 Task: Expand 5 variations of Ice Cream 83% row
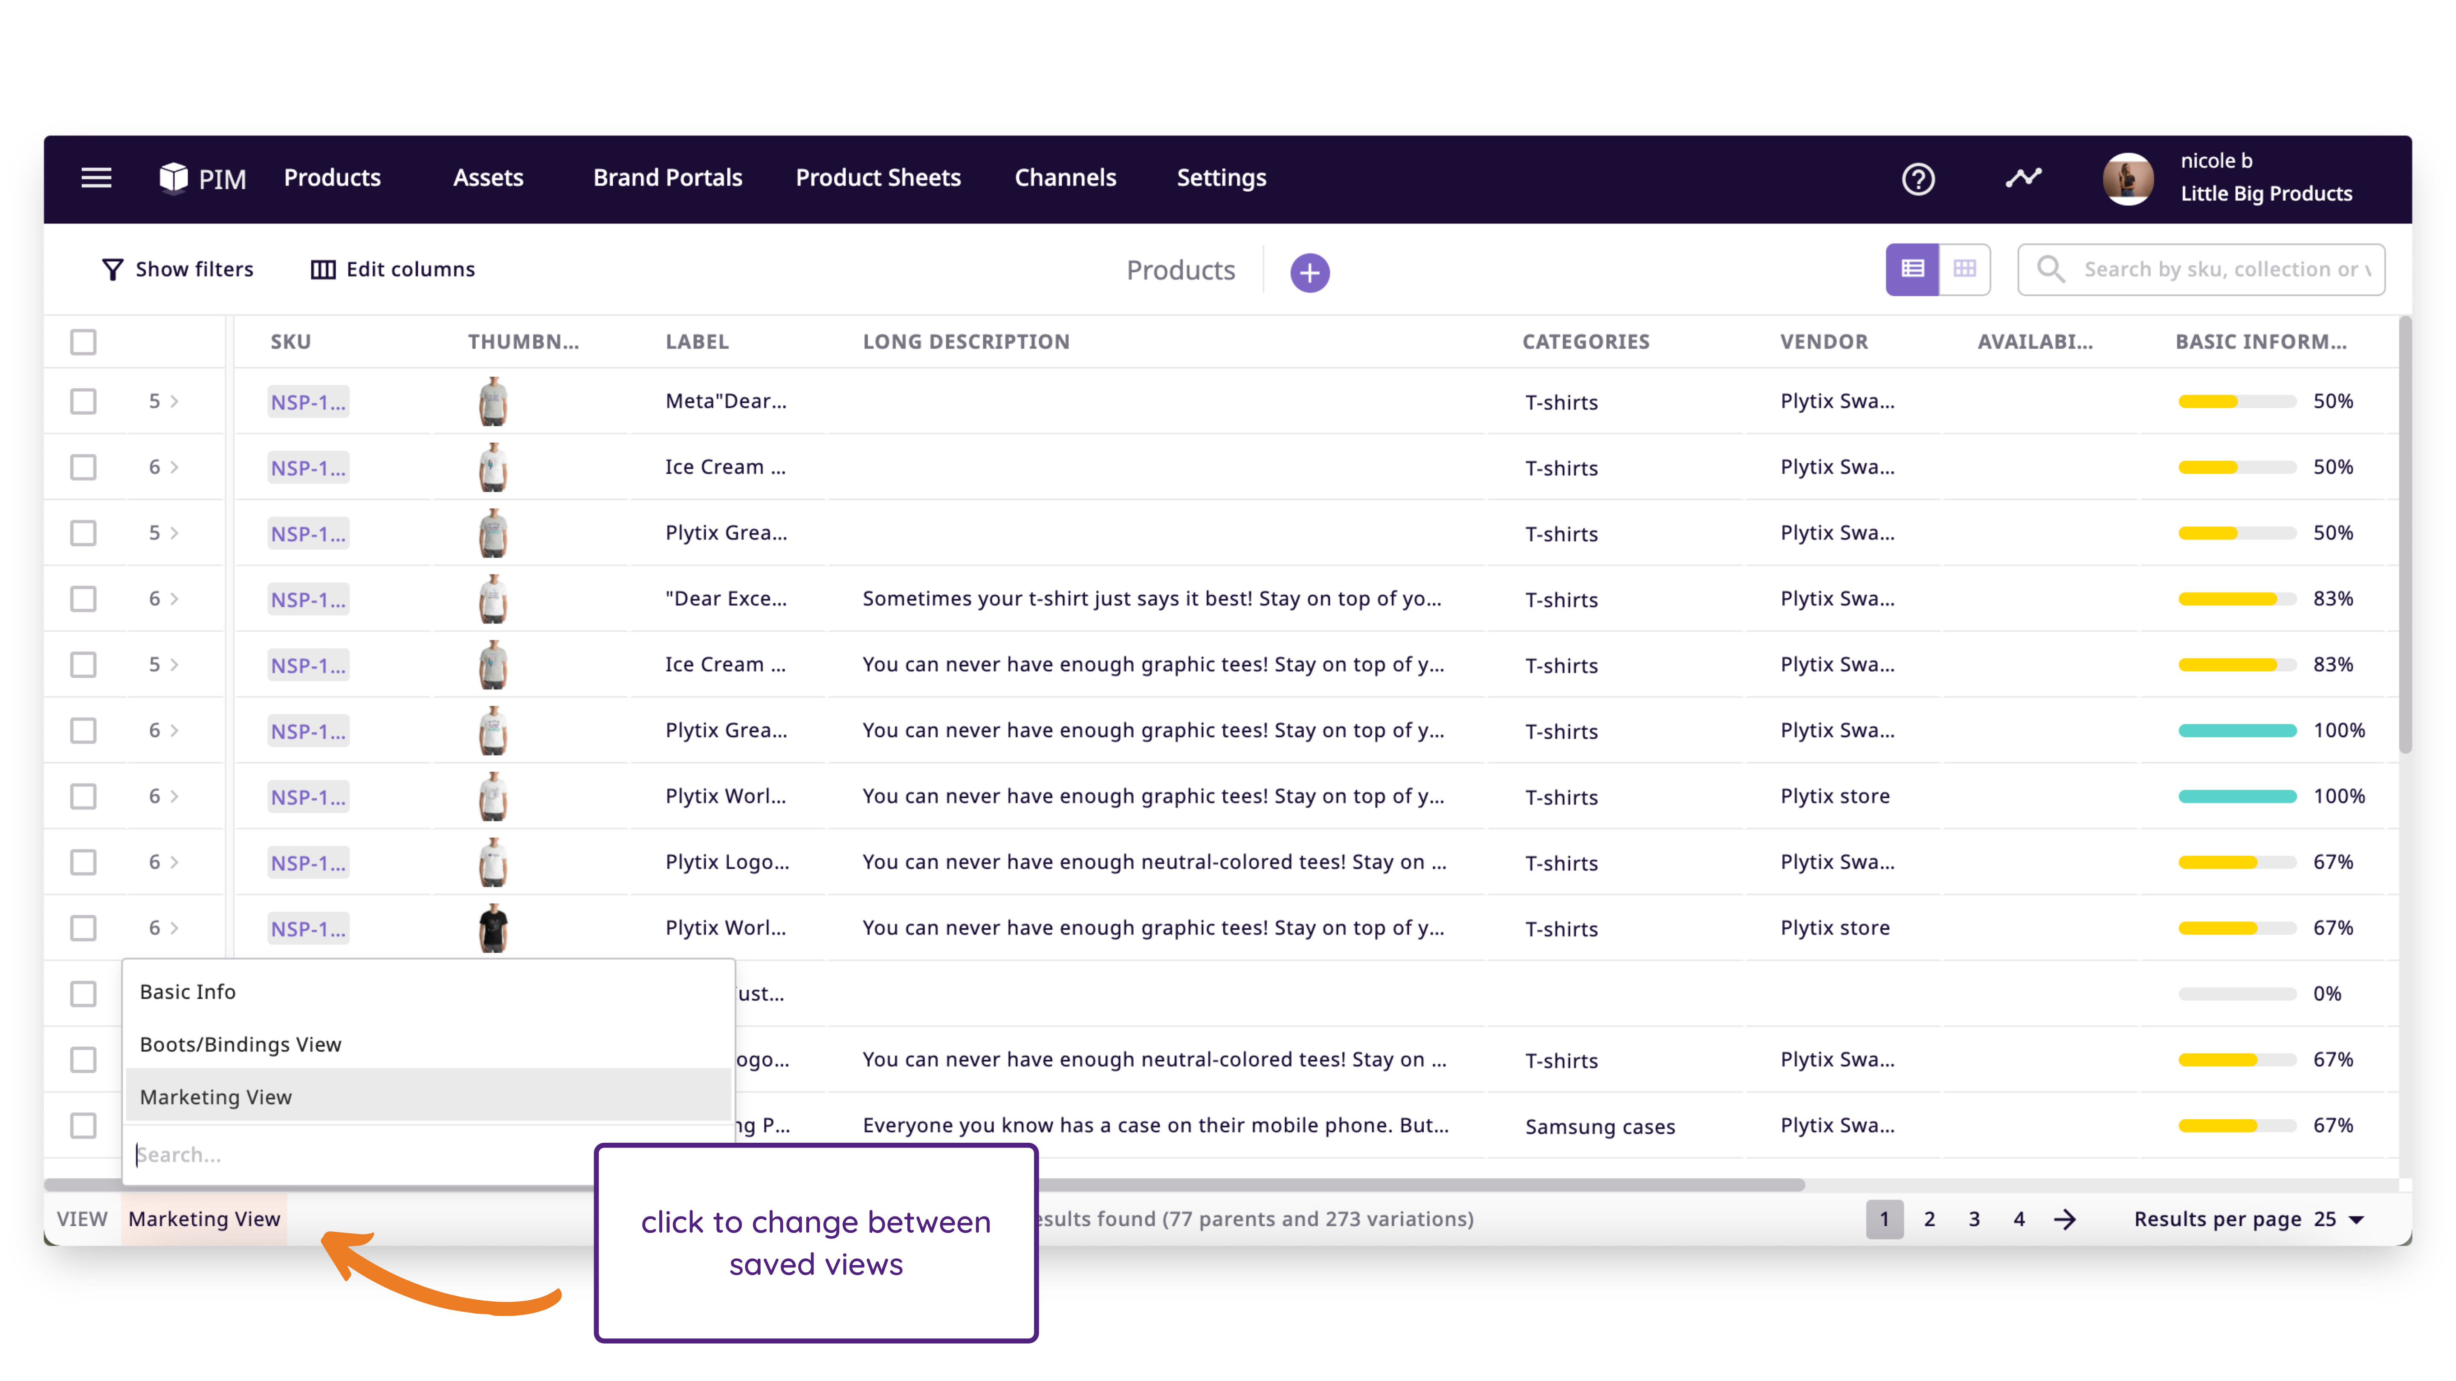(x=164, y=664)
